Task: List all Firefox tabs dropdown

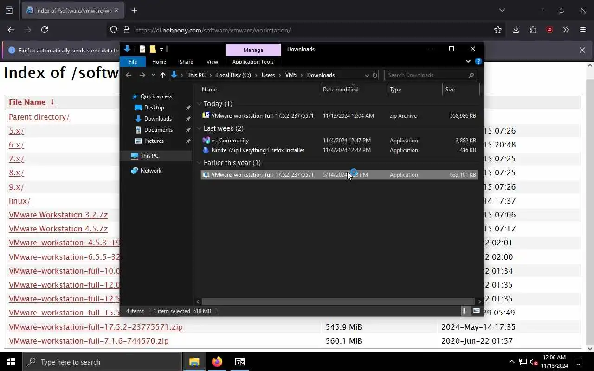Action: 502,10
